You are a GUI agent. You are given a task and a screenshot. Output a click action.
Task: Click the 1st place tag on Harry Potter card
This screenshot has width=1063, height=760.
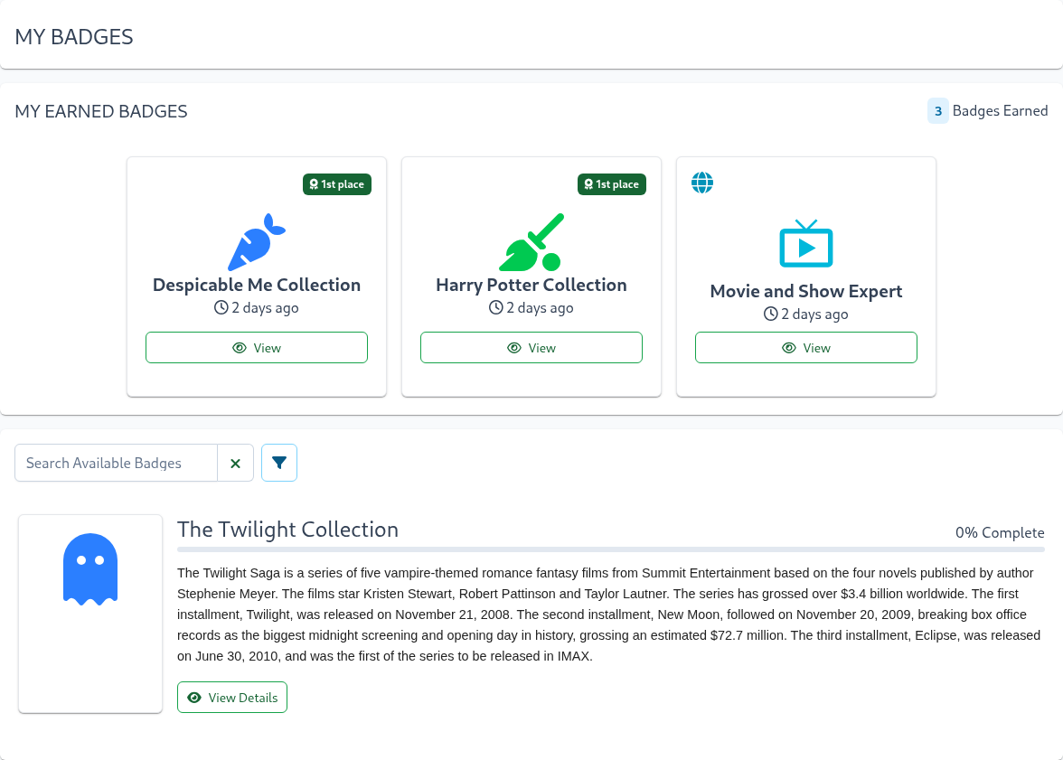pos(611,184)
